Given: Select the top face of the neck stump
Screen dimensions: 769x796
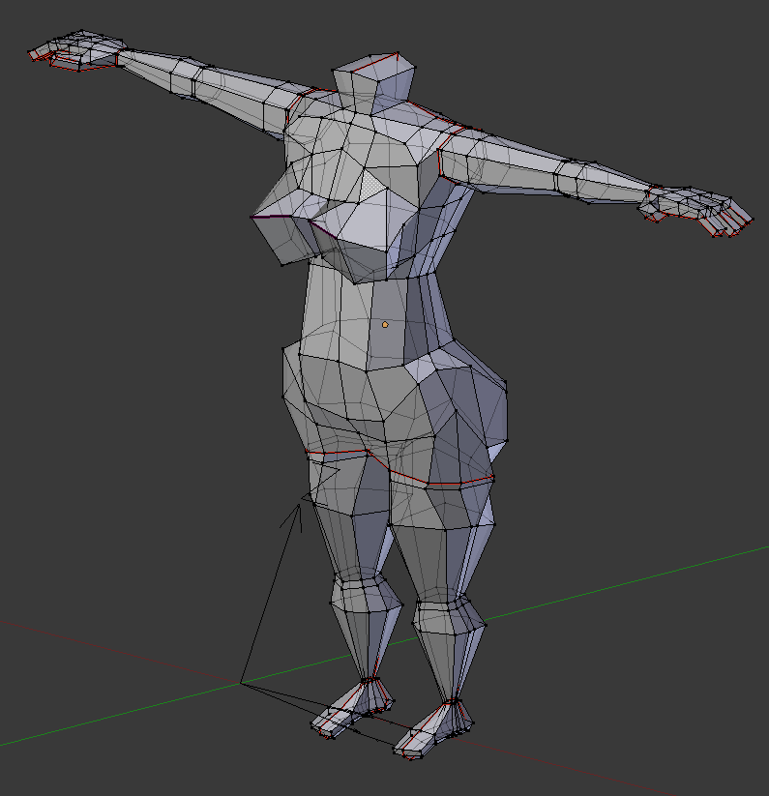Looking at the screenshot, I should [374, 67].
